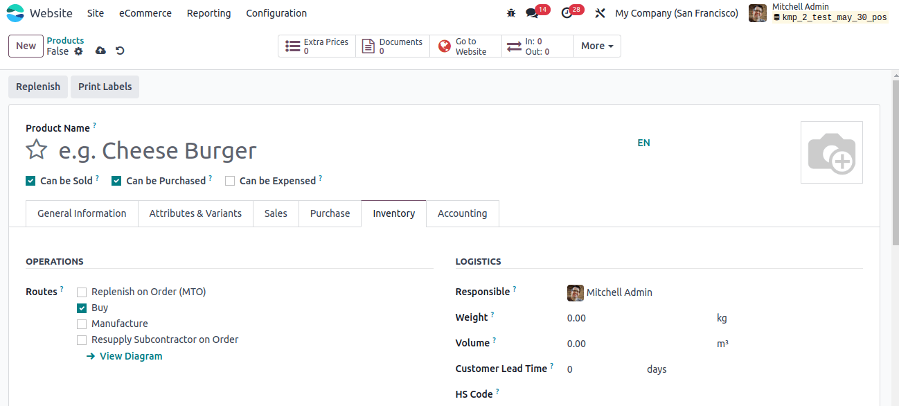Open company switcher My Company (San Francisco)

677,13
